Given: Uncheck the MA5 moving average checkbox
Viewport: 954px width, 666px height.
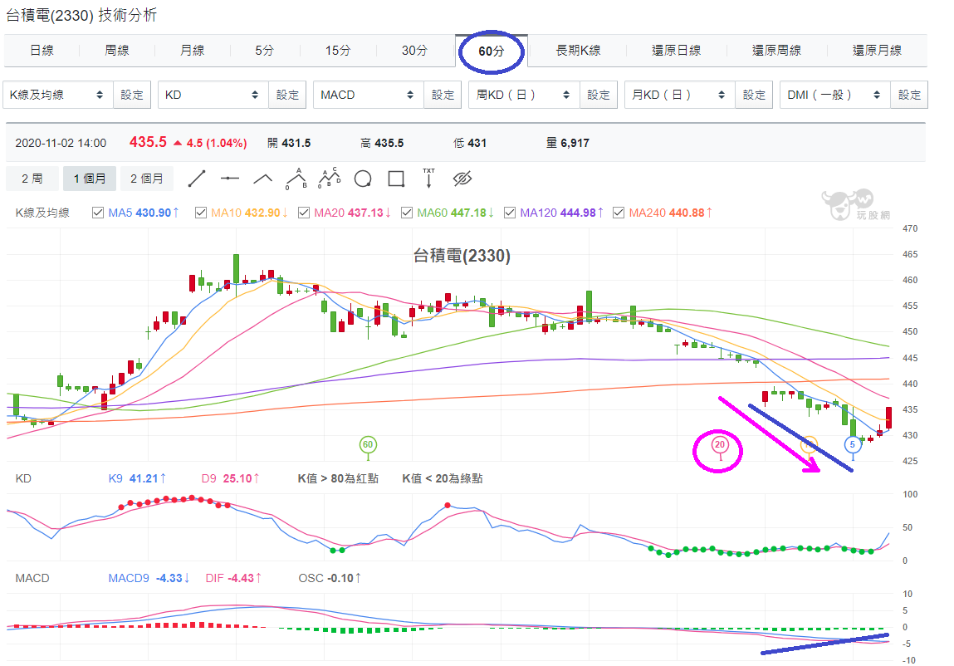Looking at the screenshot, I should coord(97,213).
